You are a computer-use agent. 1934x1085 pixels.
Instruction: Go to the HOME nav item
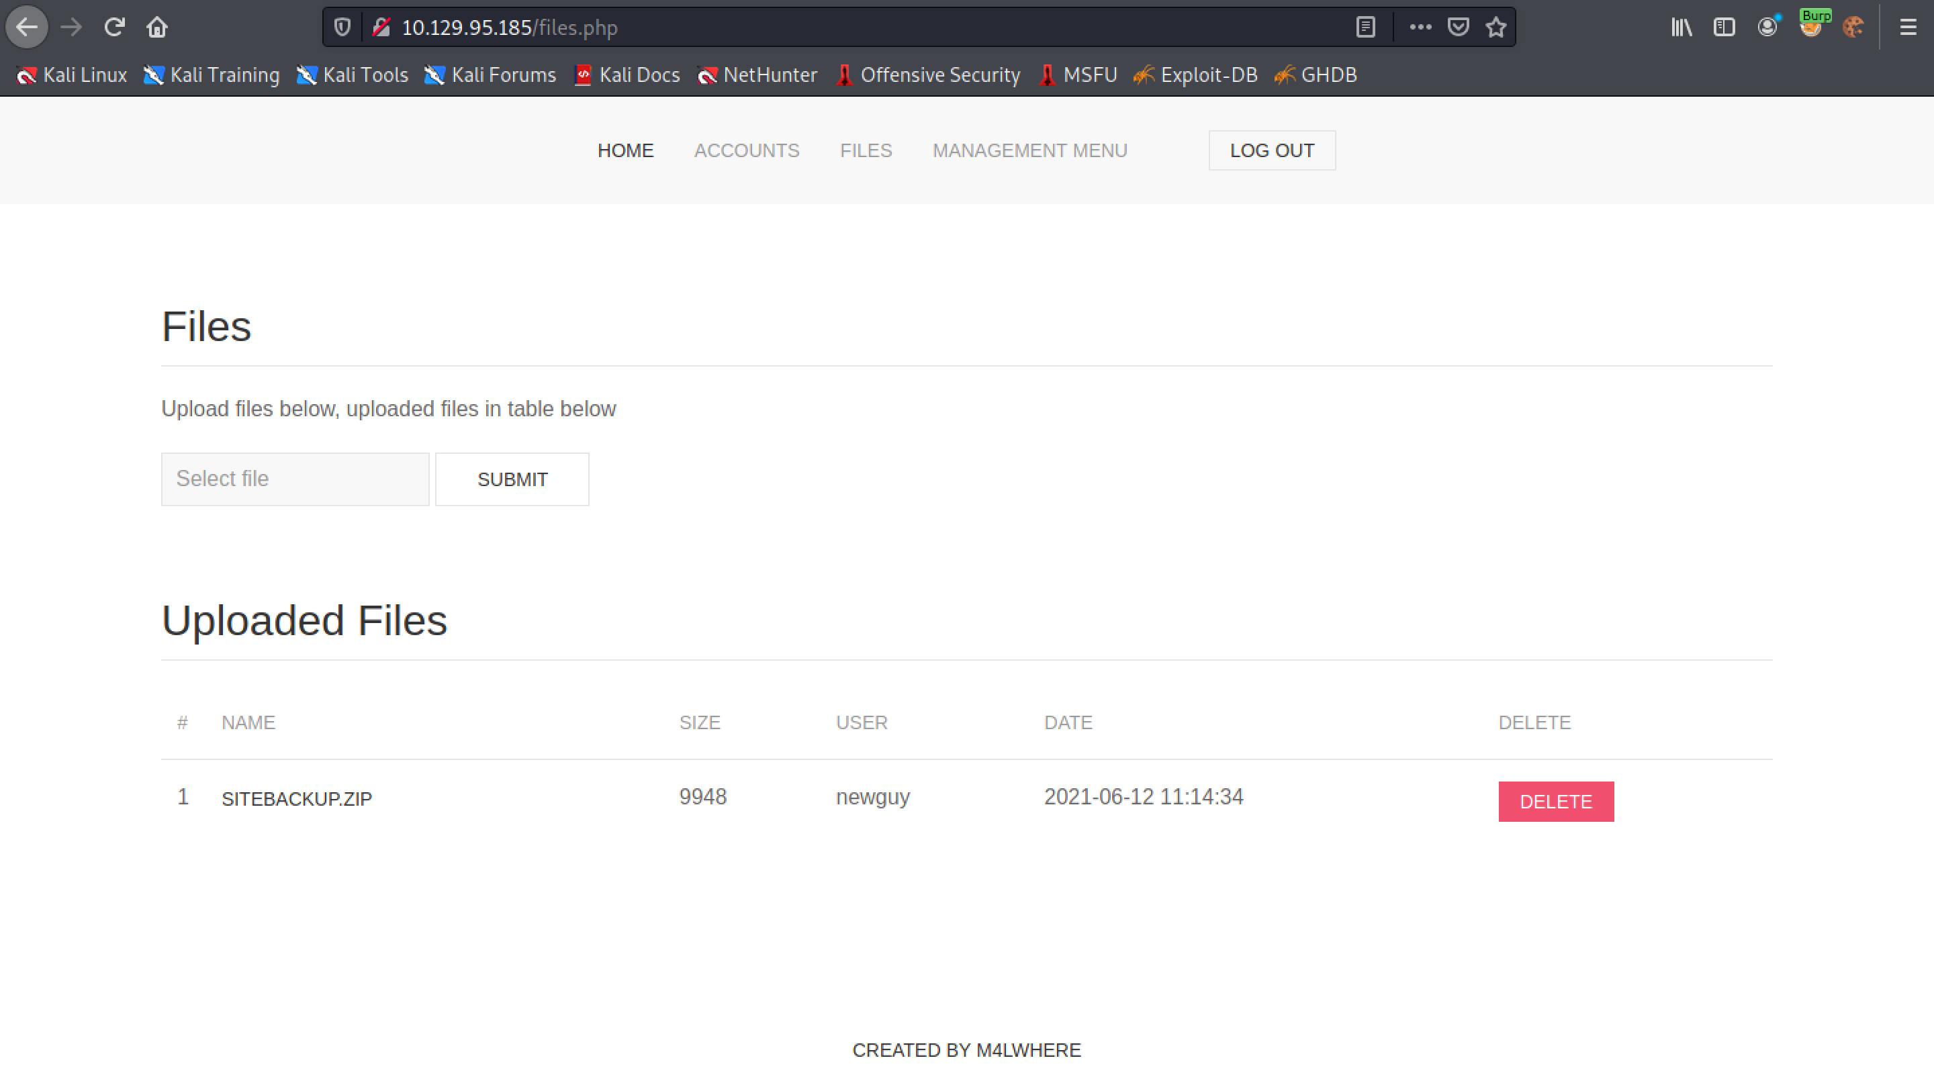pos(625,151)
